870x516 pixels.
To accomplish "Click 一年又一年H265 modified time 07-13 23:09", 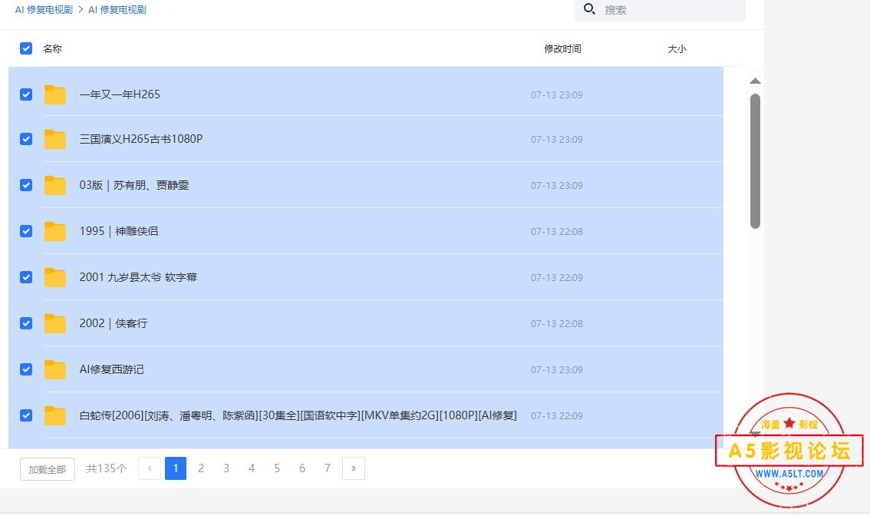I will pyautogui.click(x=556, y=95).
